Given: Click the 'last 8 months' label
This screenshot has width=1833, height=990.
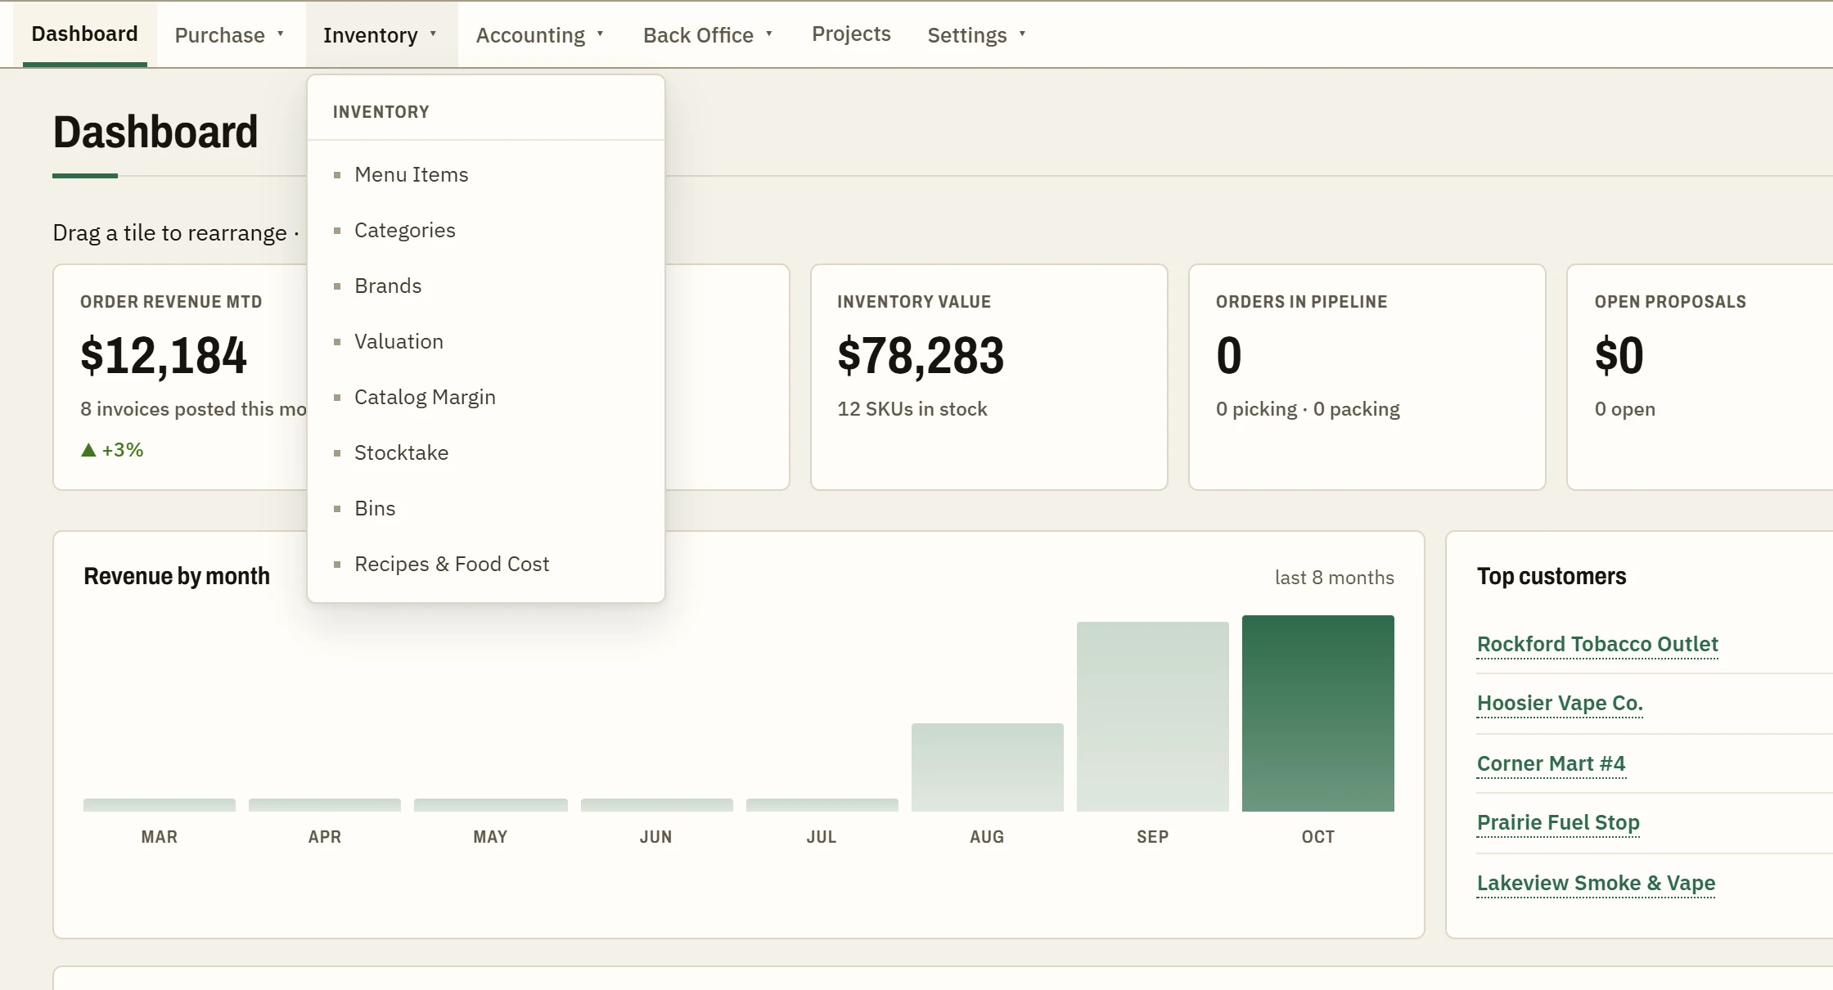Looking at the screenshot, I should point(1334,578).
